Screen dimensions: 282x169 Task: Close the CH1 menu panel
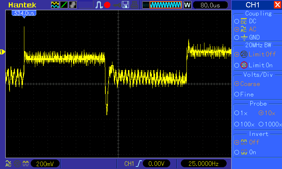277,5
